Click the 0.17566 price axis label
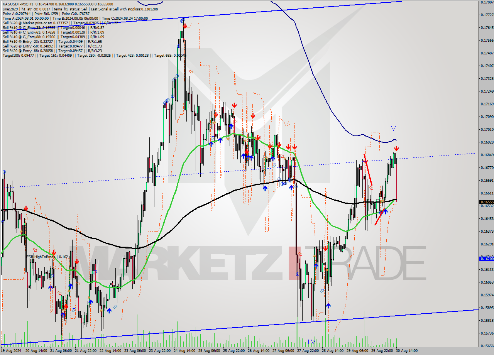The image size is (494, 355). (x=487, y=40)
